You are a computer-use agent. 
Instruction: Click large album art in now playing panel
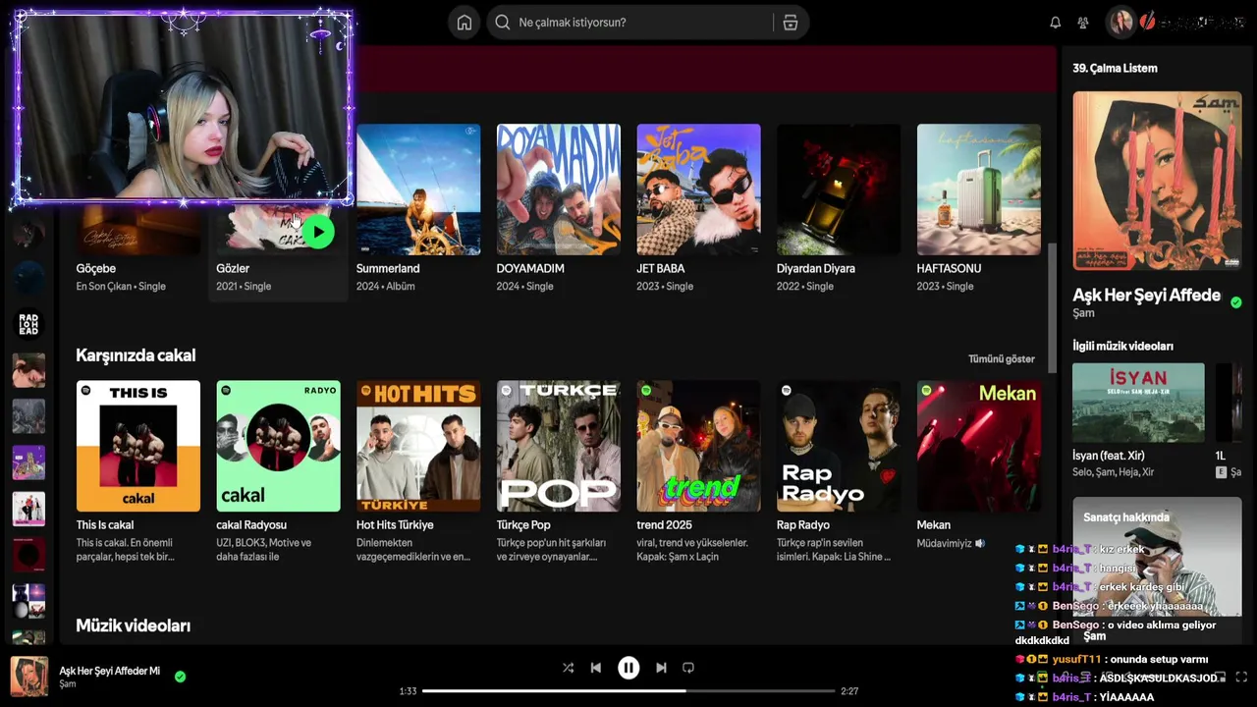pos(1157,182)
